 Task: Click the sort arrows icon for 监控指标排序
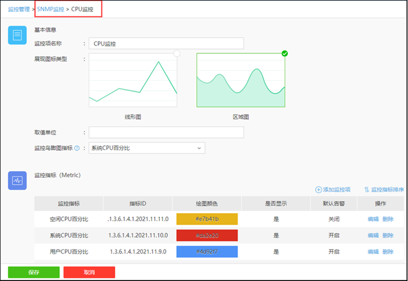coord(367,190)
